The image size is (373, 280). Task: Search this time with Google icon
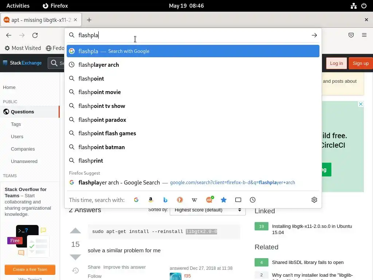point(136,200)
